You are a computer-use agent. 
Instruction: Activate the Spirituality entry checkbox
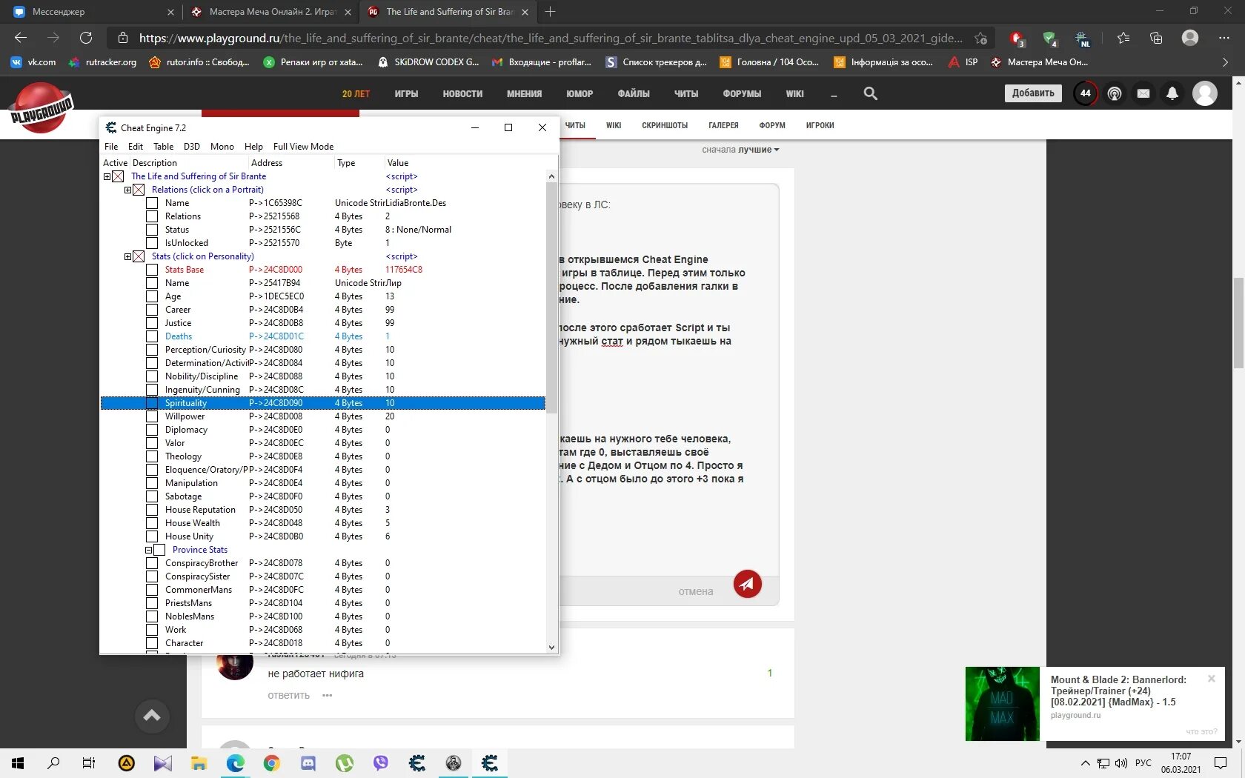[152, 403]
